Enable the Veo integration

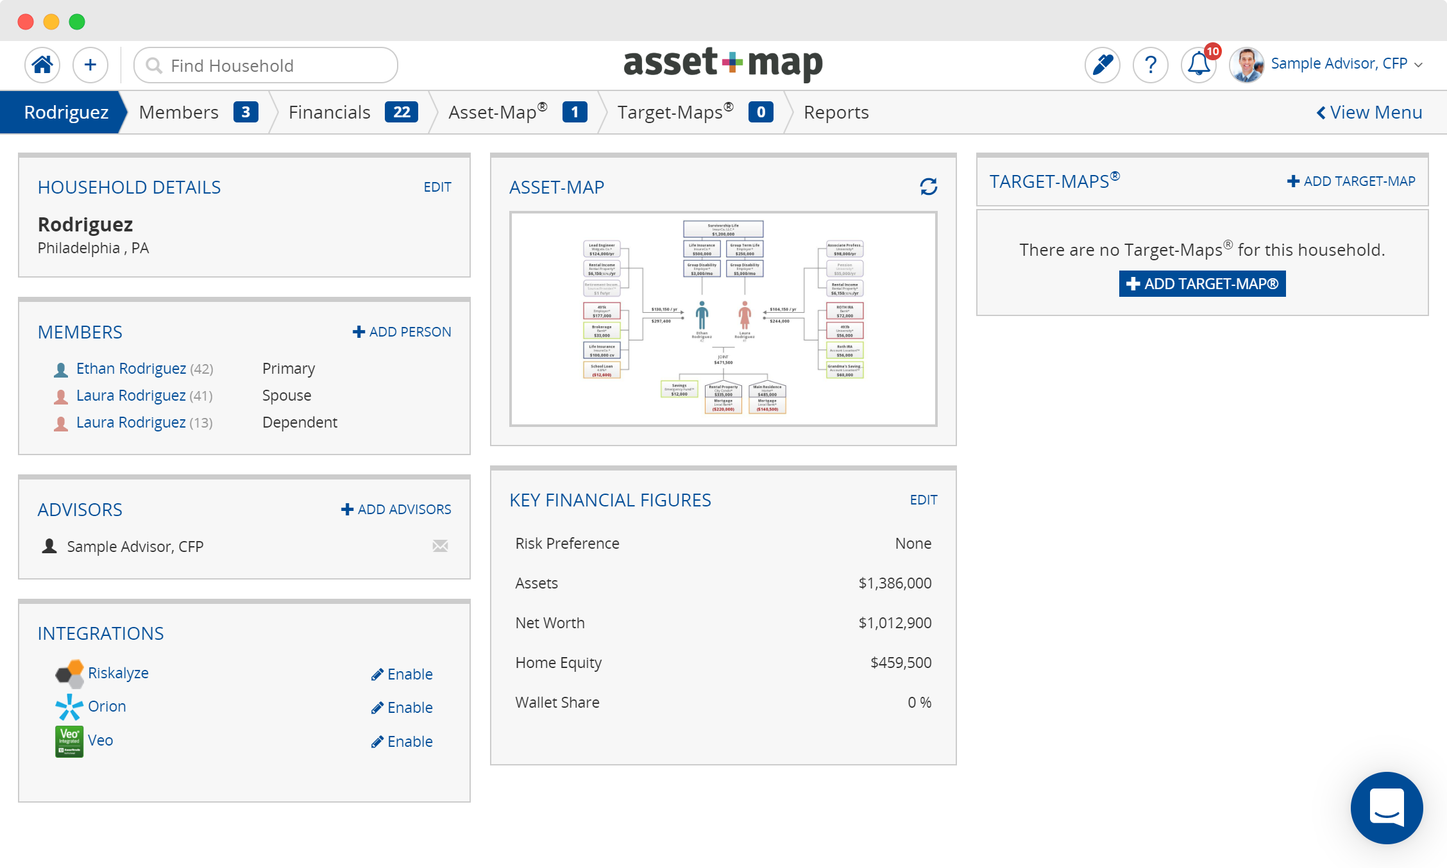point(402,742)
